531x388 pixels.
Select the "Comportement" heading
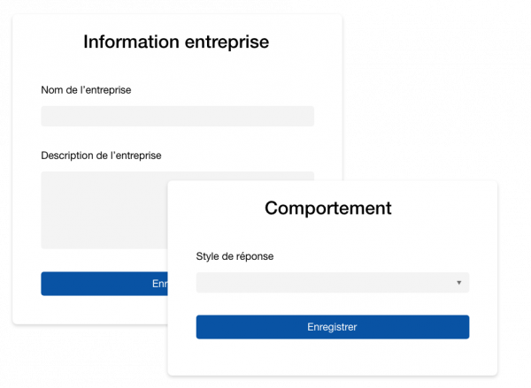tap(327, 209)
